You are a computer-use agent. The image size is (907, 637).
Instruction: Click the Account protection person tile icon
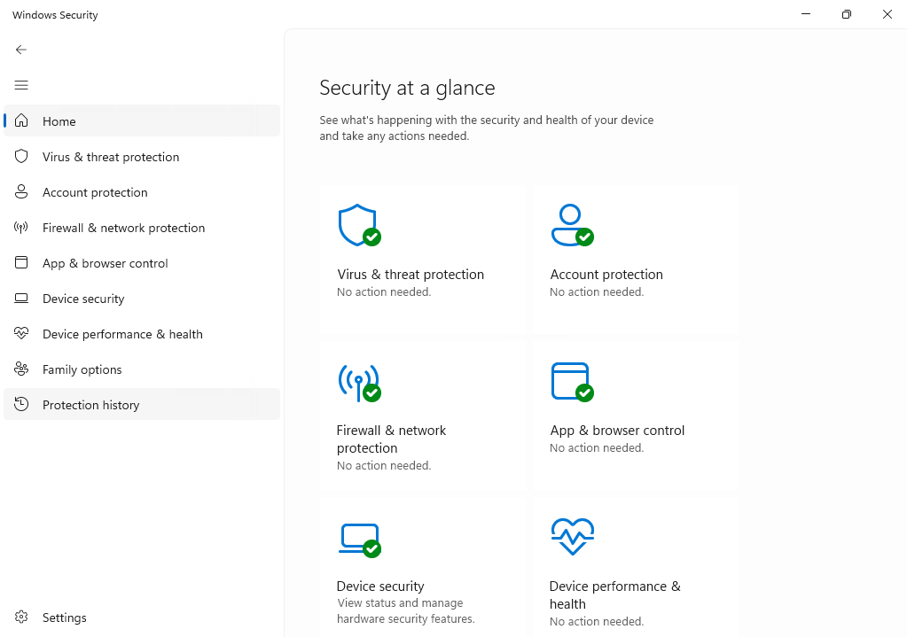pyautogui.click(x=571, y=225)
